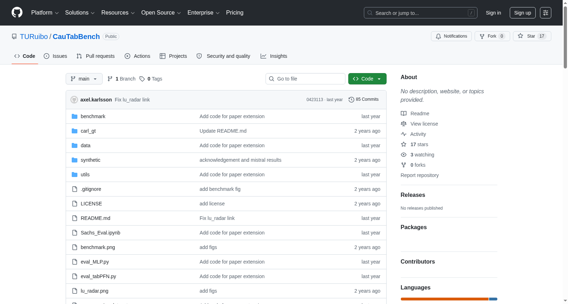The height and width of the screenshot is (304, 568).
Task: Switch to the Issues tab
Action: click(55, 56)
